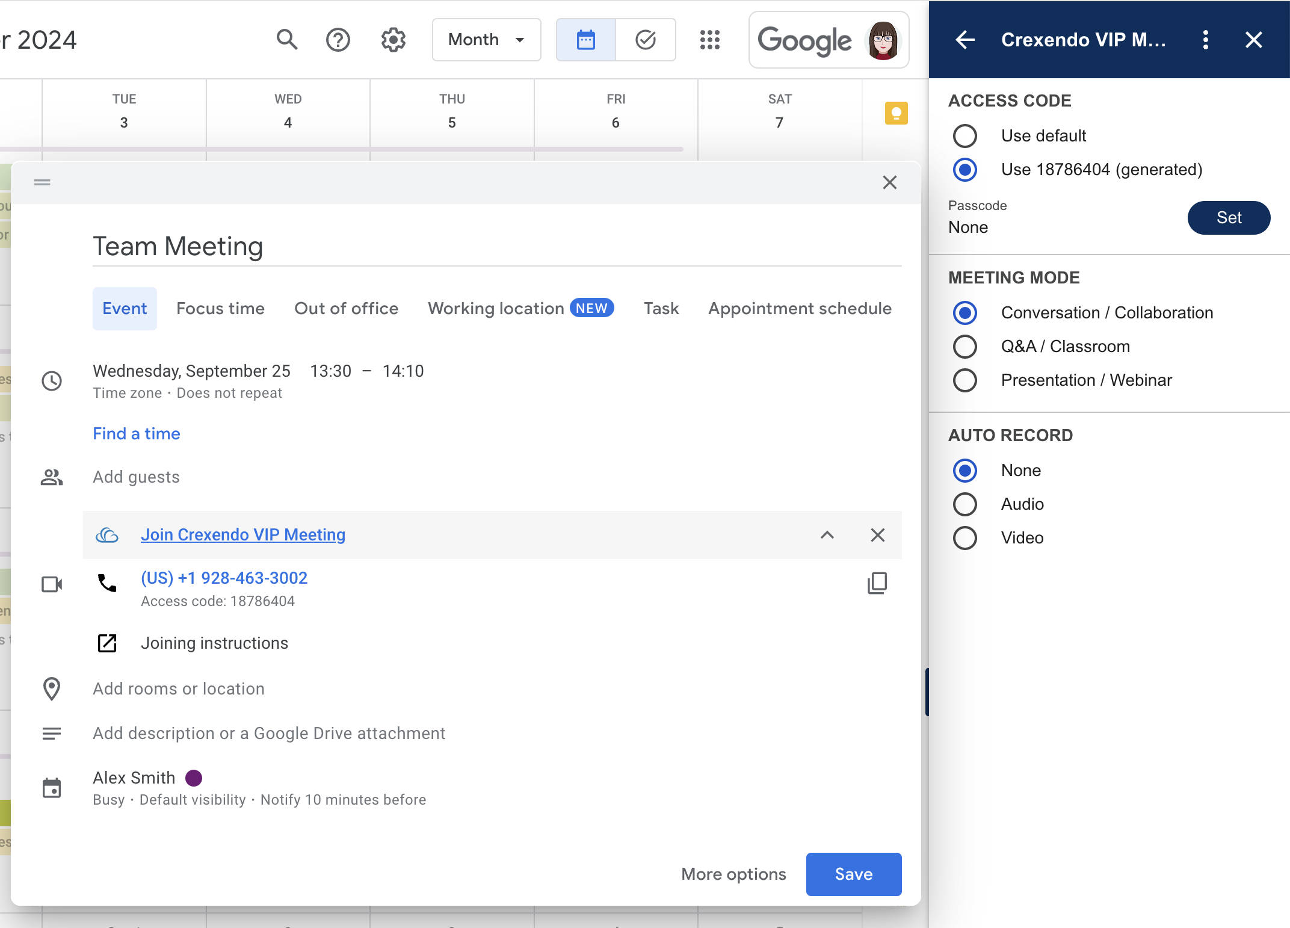
Task: Collapse the Crexendo meeting details chevron
Action: (x=827, y=535)
